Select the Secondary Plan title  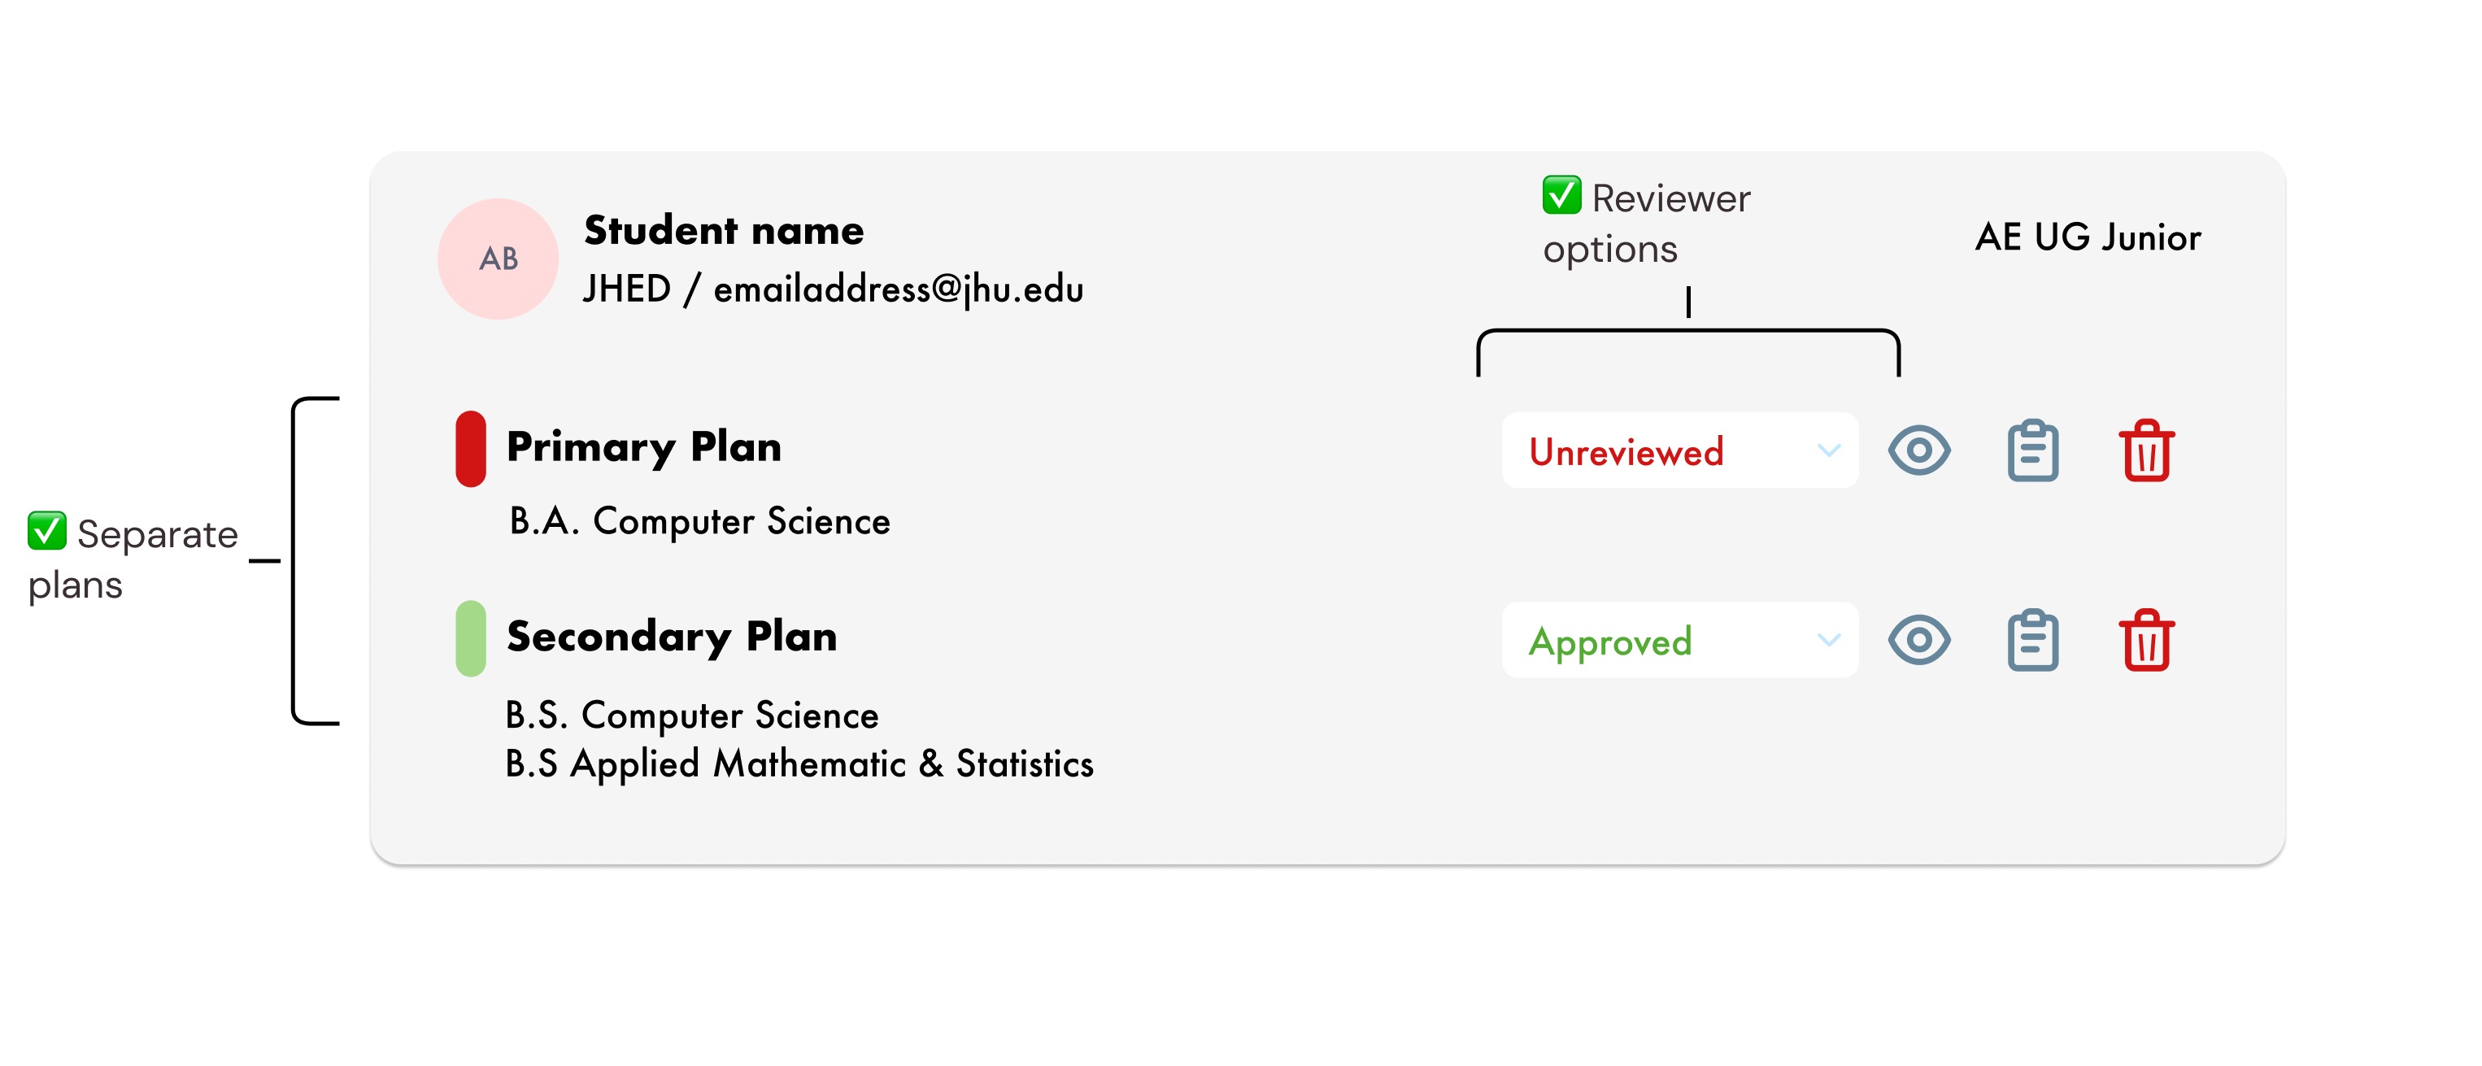pos(672,637)
